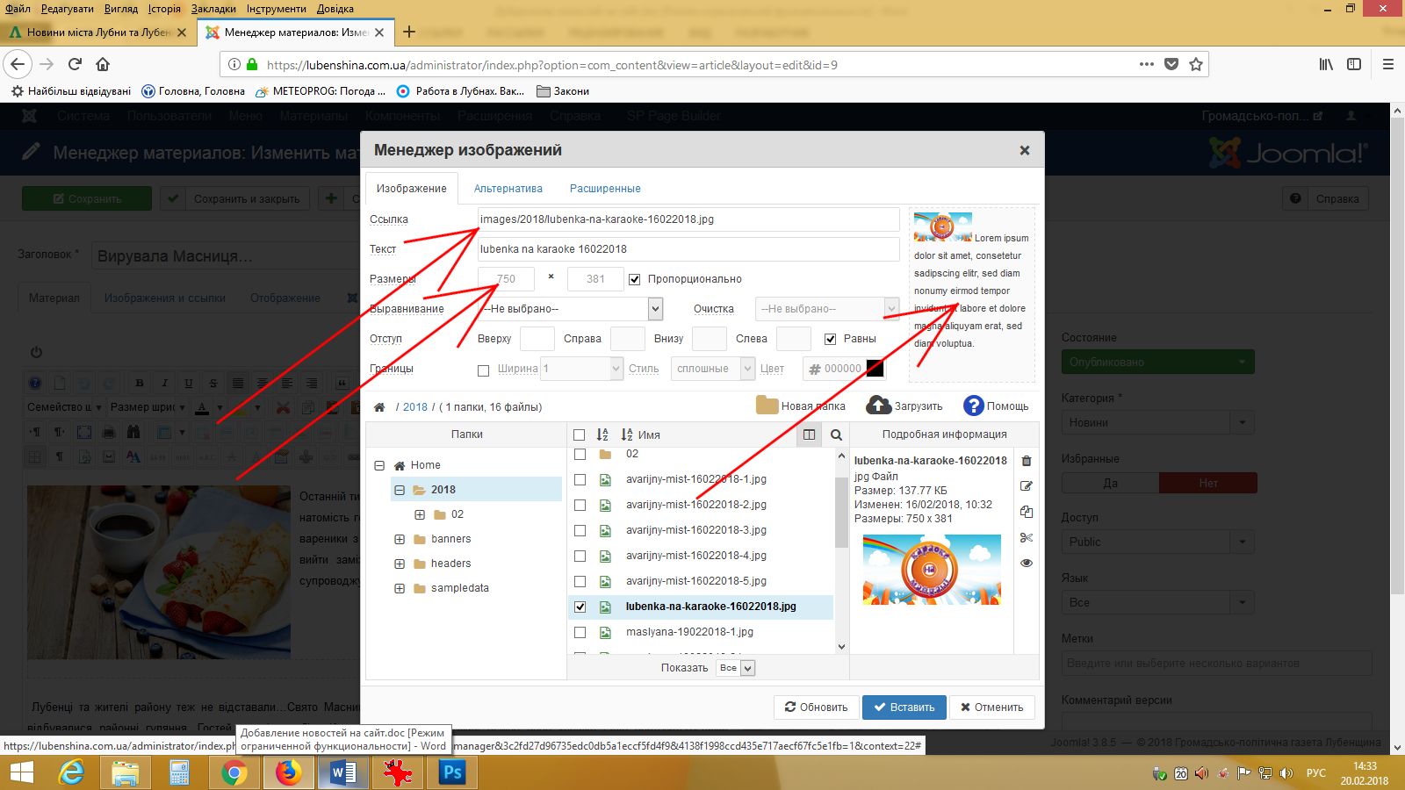The image size is (1405, 790).
Task: Click the scissors cut icon
Action: [1027, 538]
